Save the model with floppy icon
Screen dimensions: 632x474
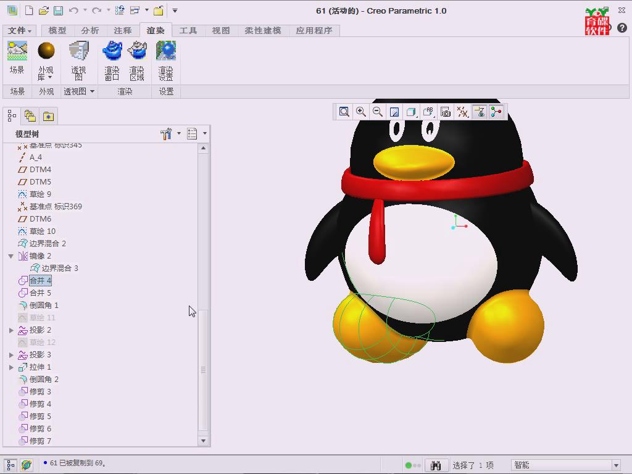[x=59, y=10]
